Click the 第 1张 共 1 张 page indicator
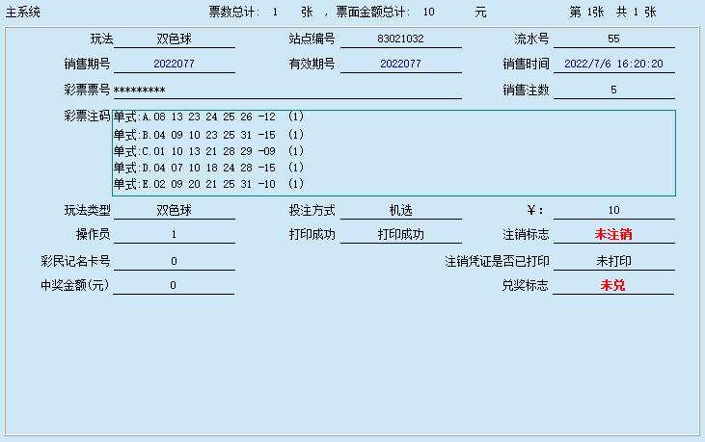This screenshot has height=442, width=705. (x=612, y=13)
